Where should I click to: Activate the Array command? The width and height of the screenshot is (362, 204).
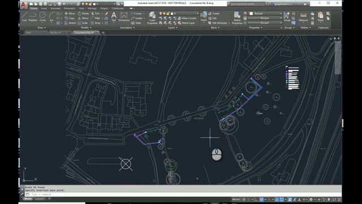96,23
